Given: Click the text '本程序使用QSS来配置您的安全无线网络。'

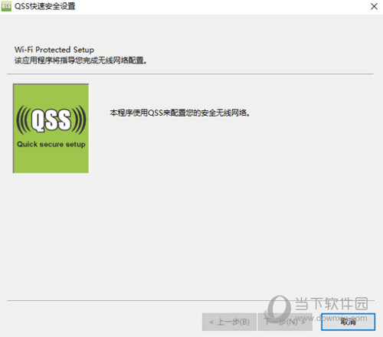Looking at the screenshot, I should coord(180,113).
